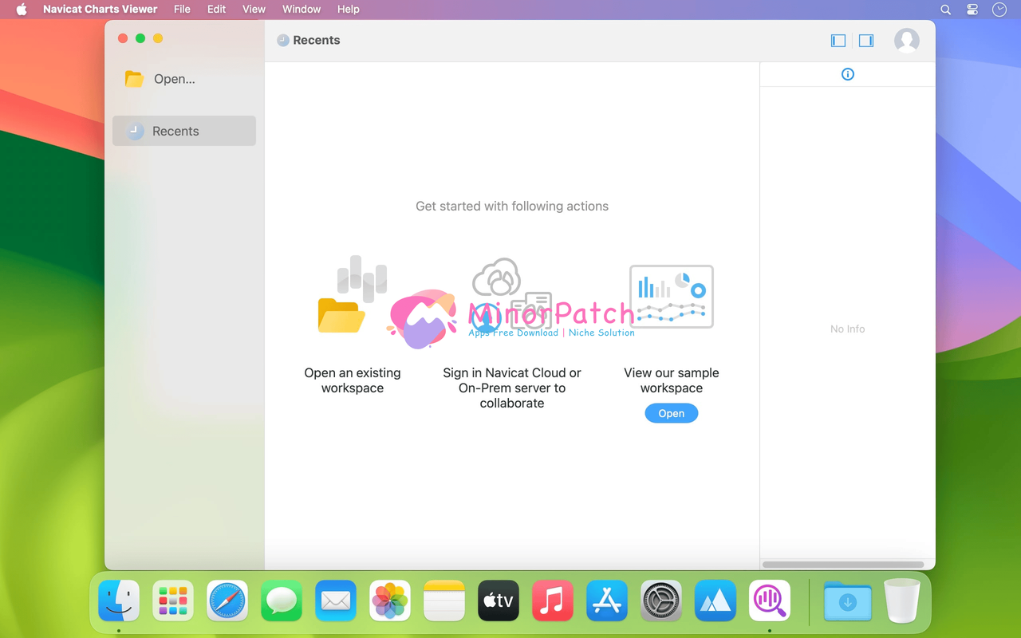Click the sample workspace charts icon
Screen dimensions: 1021x638
pos(672,296)
